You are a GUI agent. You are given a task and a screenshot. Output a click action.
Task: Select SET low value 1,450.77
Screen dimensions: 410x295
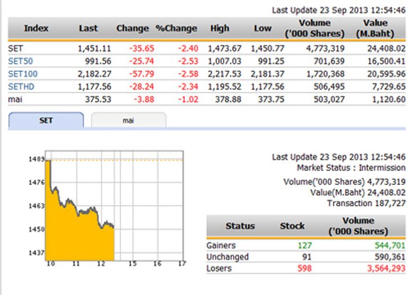tap(267, 48)
